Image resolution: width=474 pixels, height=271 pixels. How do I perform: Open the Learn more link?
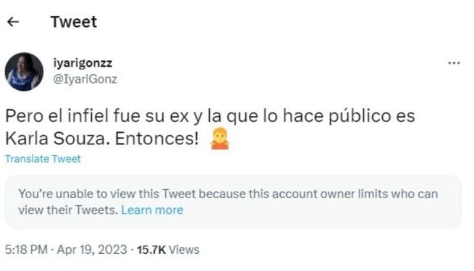152,210
